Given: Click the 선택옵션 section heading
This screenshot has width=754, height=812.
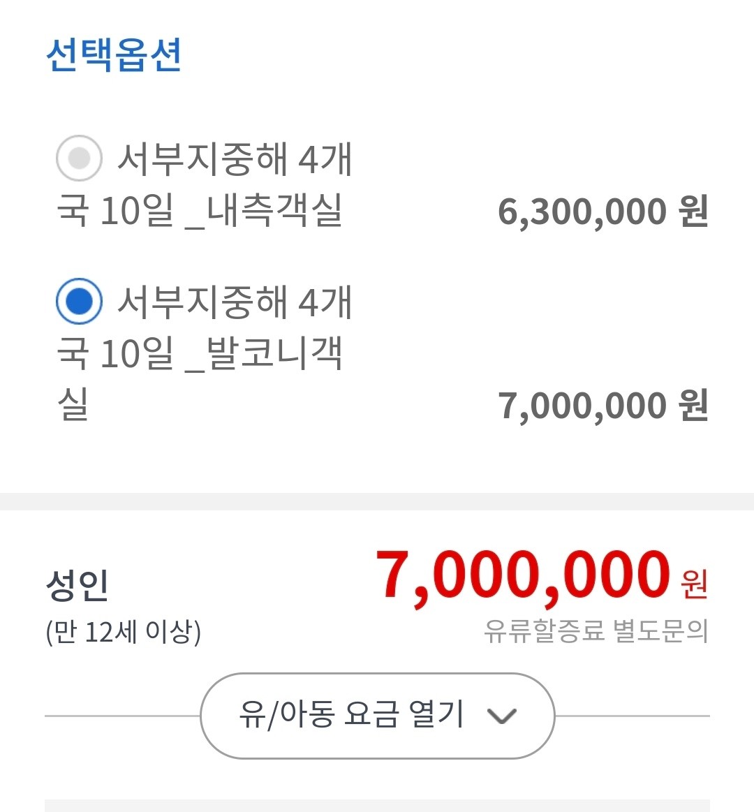Looking at the screenshot, I should tap(114, 54).
